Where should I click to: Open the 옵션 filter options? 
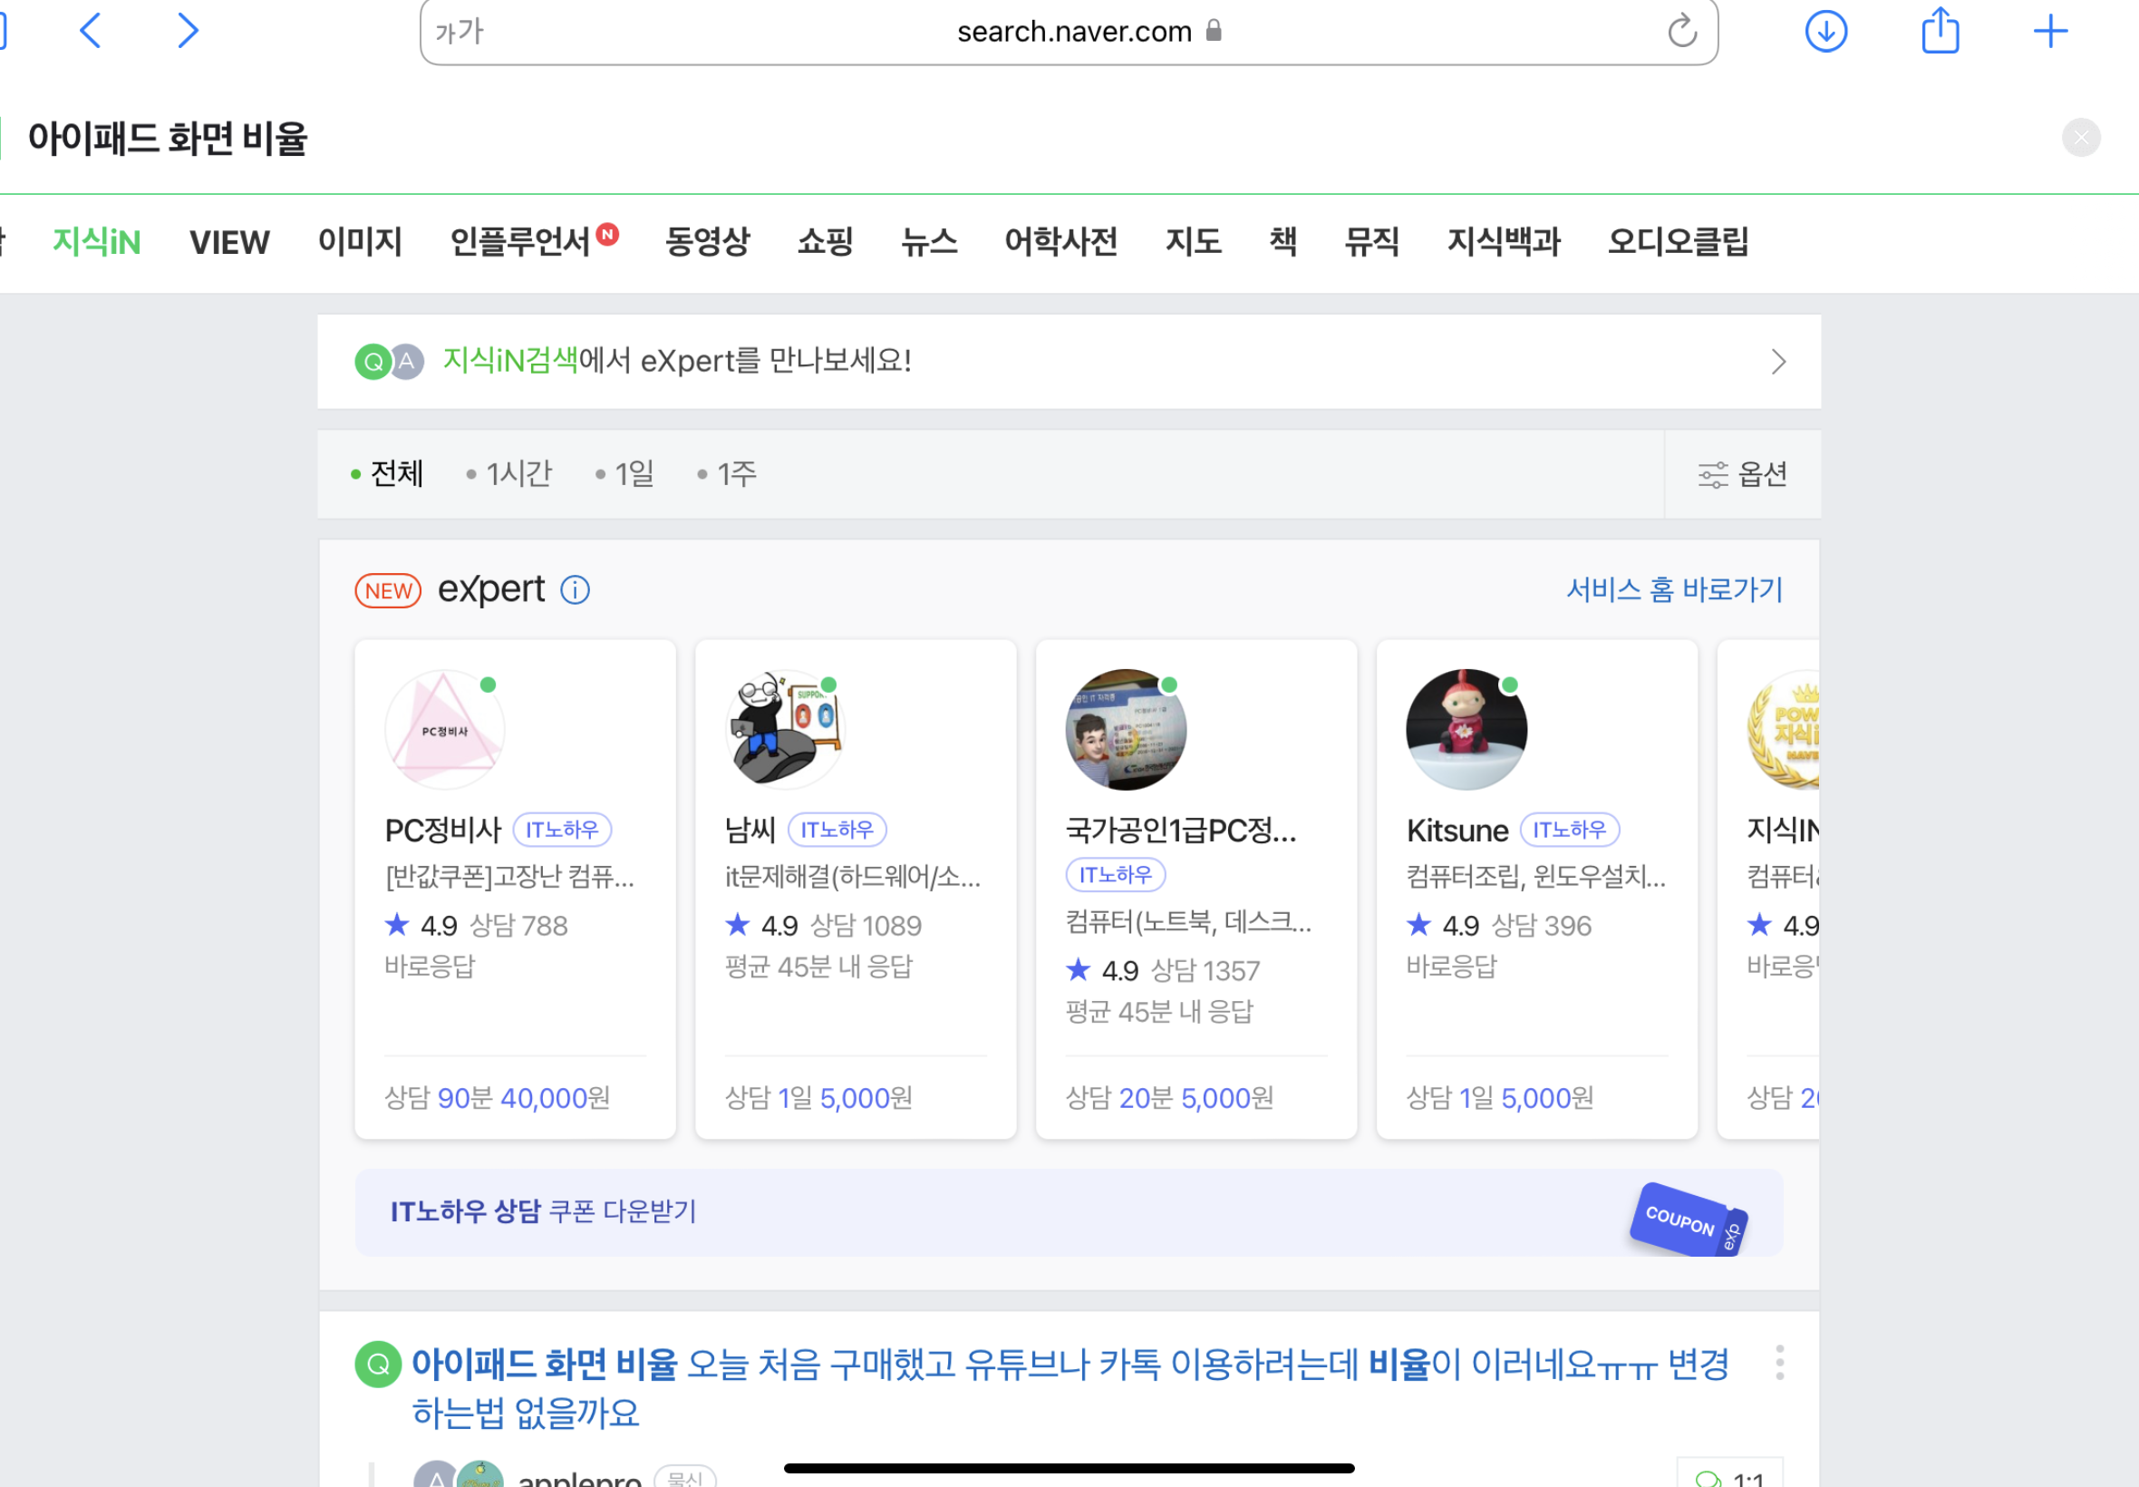click(x=1742, y=474)
